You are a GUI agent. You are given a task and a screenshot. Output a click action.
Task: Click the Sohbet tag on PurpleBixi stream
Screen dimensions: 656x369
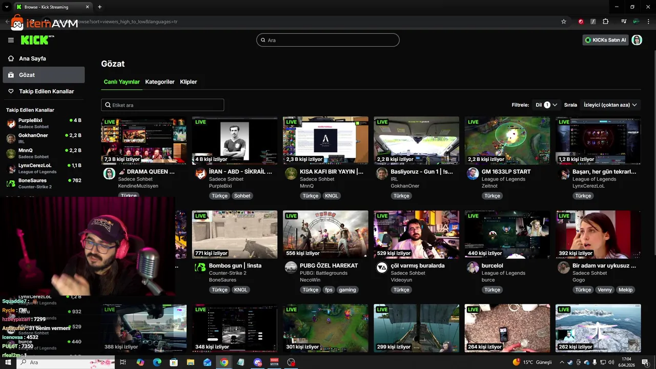[x=242, y=196]
